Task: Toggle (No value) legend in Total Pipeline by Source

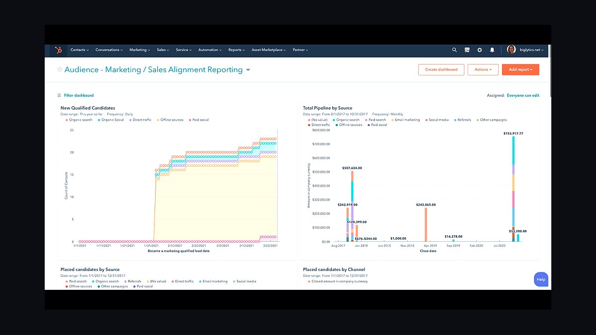Action: pos(318,120)
